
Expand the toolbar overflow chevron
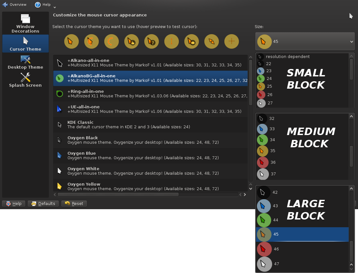pyautogui.click(x=55, y=7)
